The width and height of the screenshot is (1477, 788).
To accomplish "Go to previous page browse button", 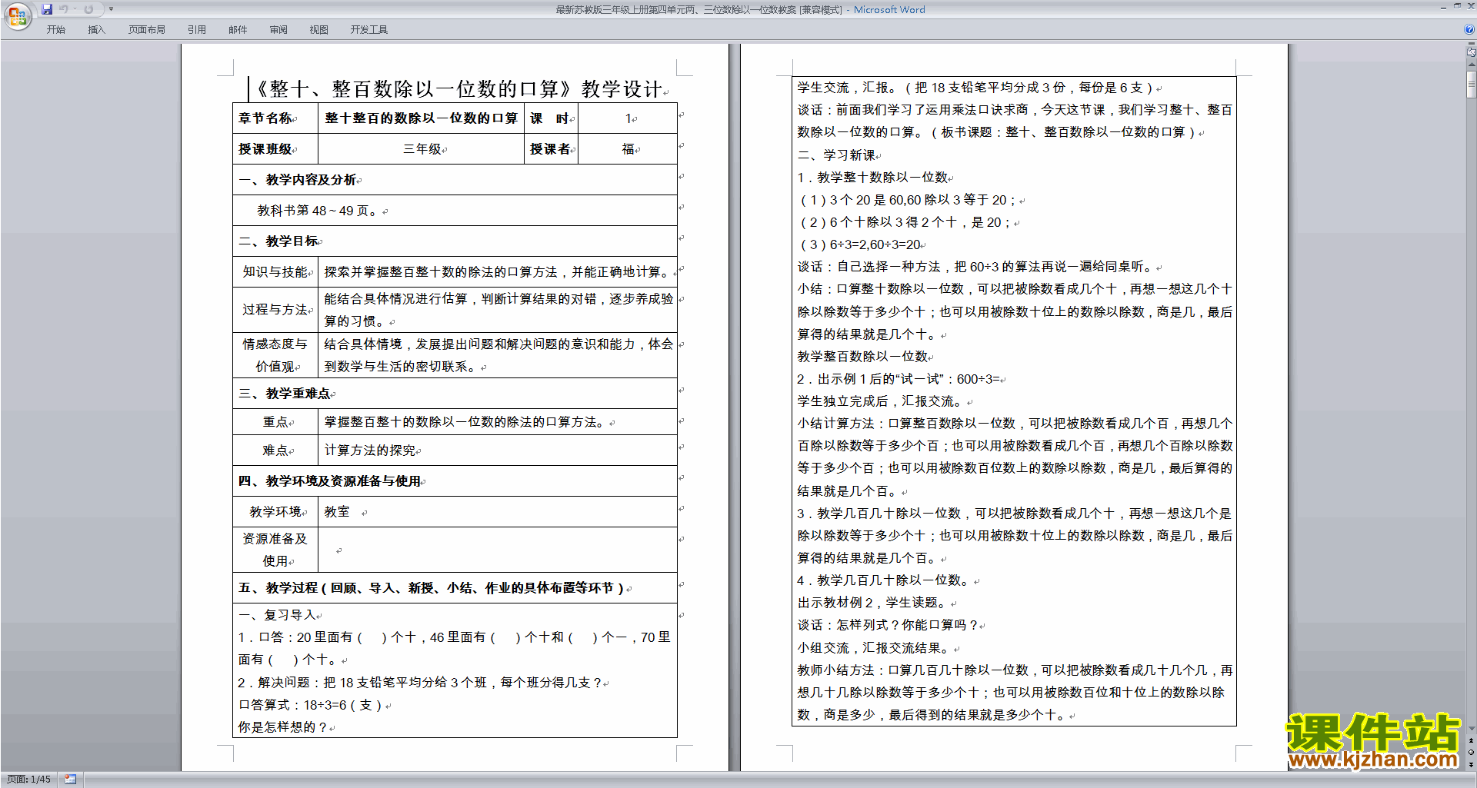I will pos(1472,741).
